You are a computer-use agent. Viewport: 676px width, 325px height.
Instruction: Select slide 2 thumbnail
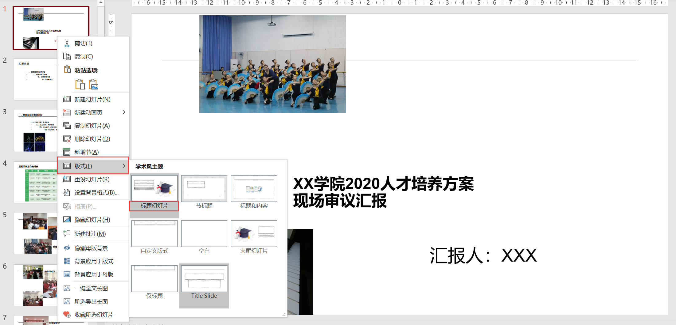pyautogui.click(x=35, y=79)
